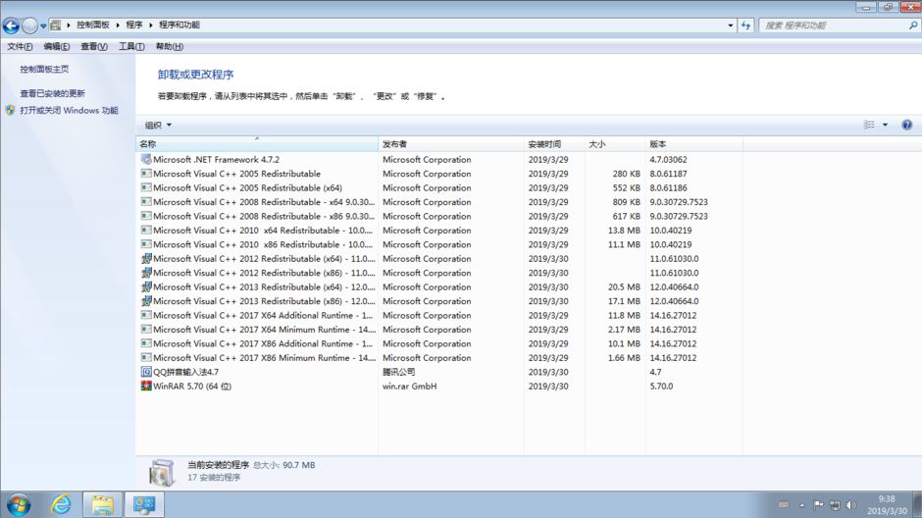
Task: Open File Explorer from taskbar
Action: click(102, 504)
